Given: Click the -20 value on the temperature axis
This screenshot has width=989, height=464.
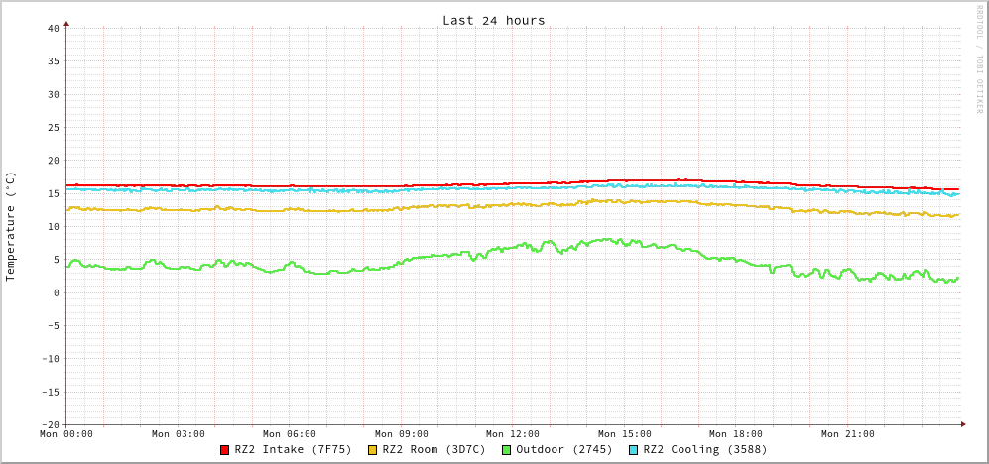Looking at the screenshot, I should point(50,424).
